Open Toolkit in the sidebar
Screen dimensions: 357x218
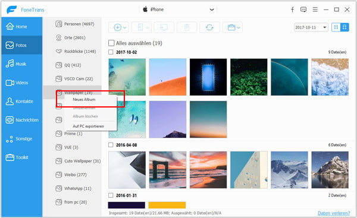pos(21,157)
